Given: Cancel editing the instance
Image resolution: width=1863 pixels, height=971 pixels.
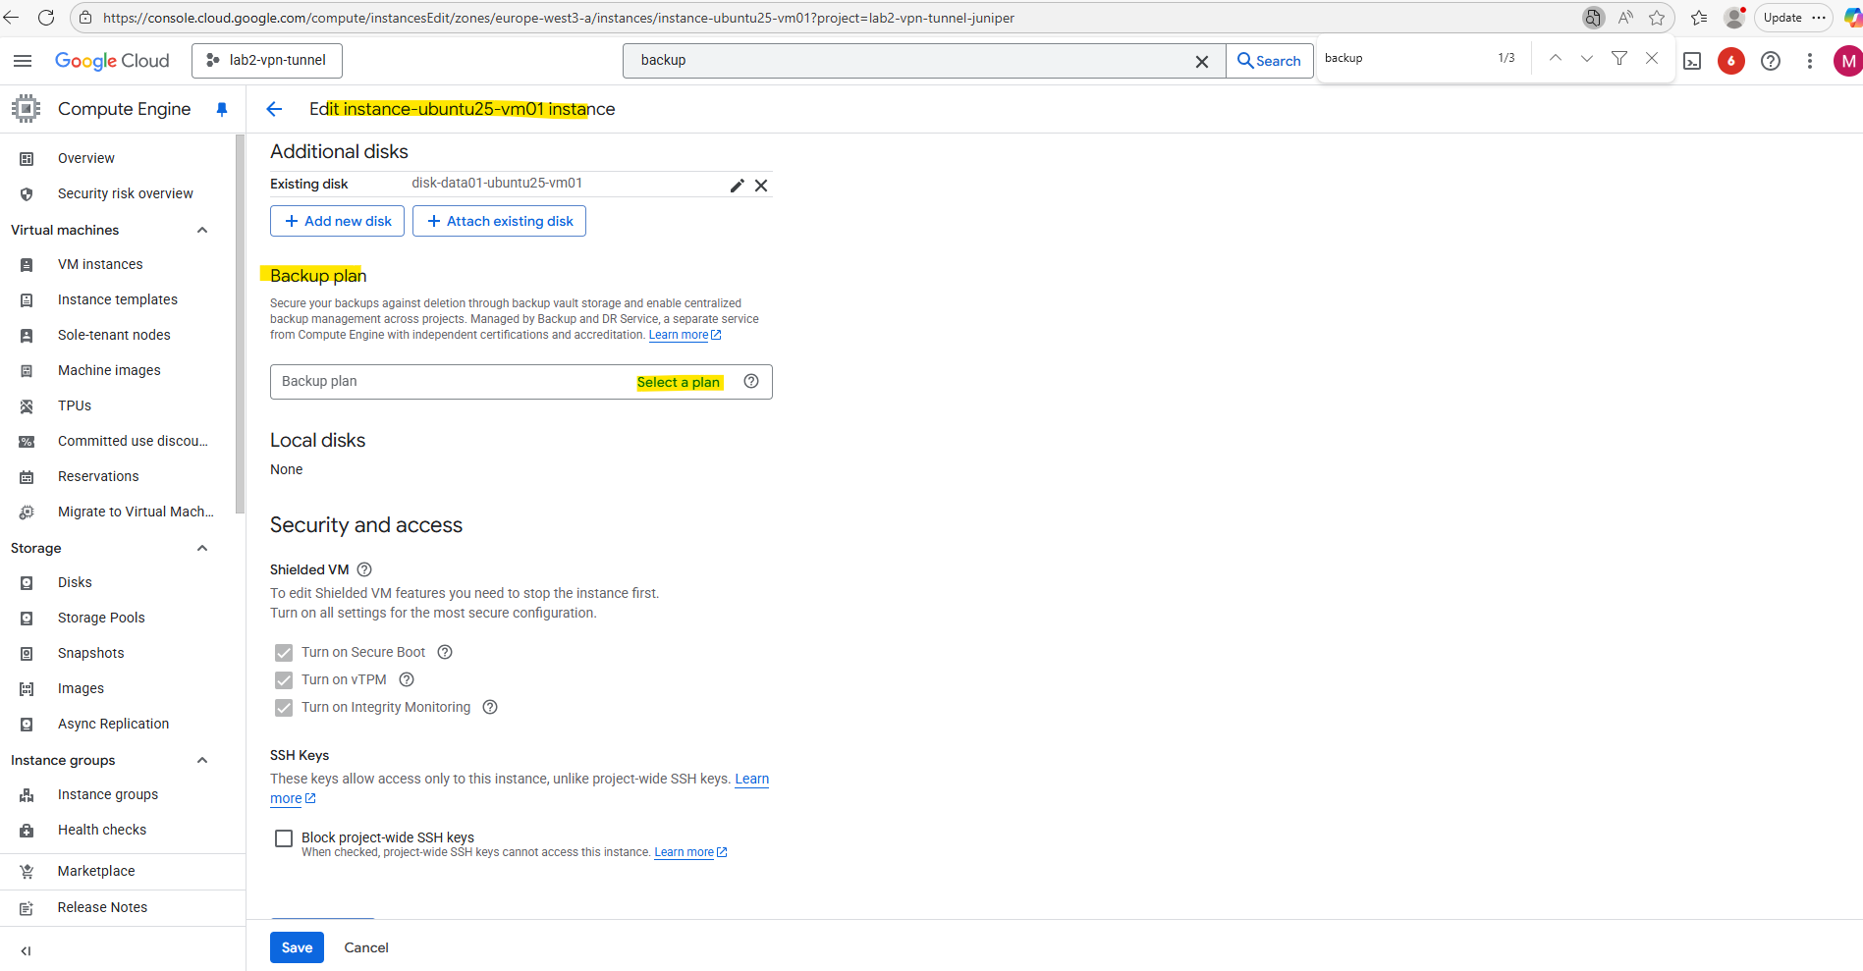Looking at the screenshot, I should point(366,947).
